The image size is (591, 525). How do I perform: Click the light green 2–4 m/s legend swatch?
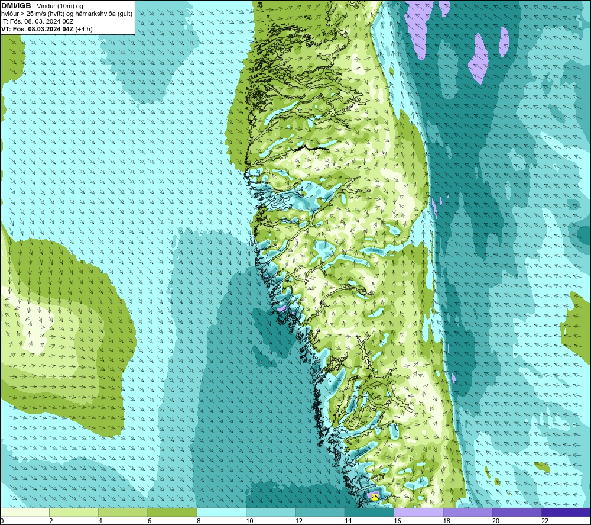[x=74, y=512]
